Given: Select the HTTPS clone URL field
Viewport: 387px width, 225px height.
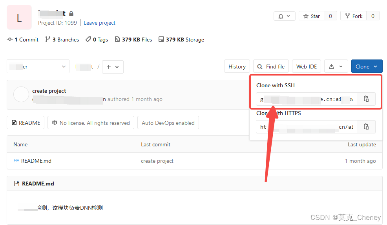Looking at the screenshot, I should 307,127.
